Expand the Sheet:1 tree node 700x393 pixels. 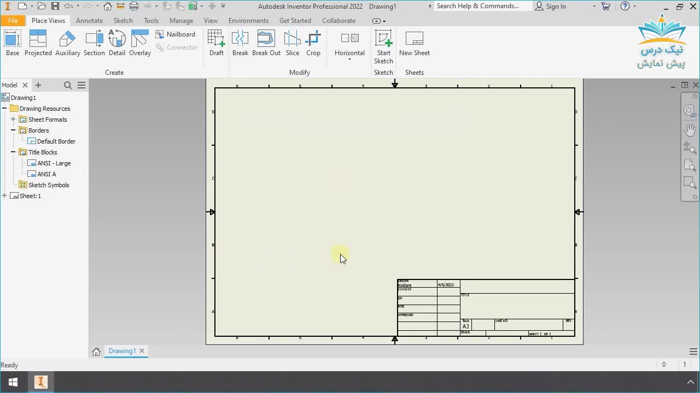pos(4,196)
